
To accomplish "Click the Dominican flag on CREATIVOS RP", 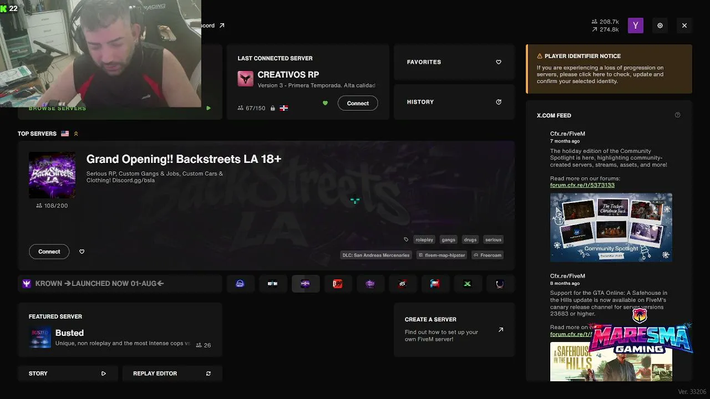I will click(284, 108).
